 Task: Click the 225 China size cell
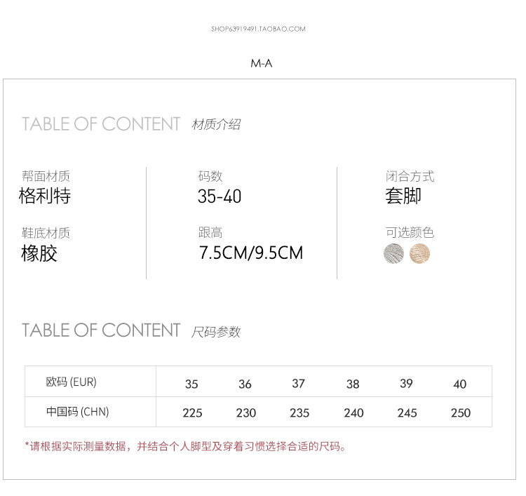(x=192, y=413)
